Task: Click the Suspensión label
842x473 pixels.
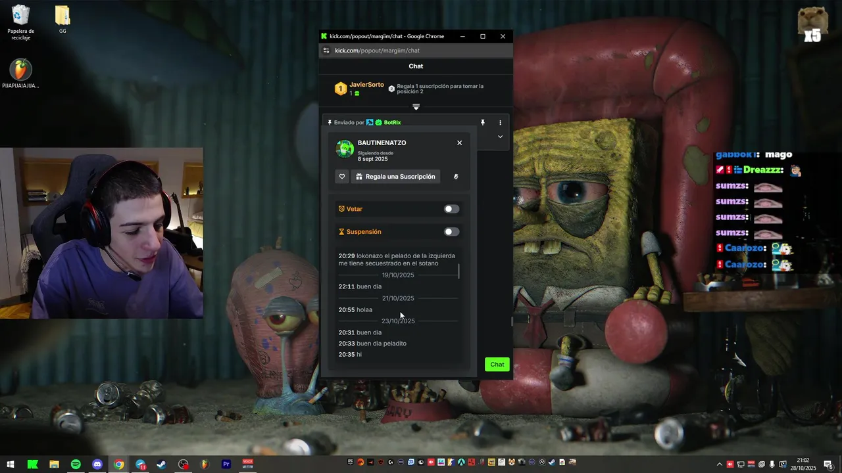Action: pyautogui.click(x=364, y=232)
